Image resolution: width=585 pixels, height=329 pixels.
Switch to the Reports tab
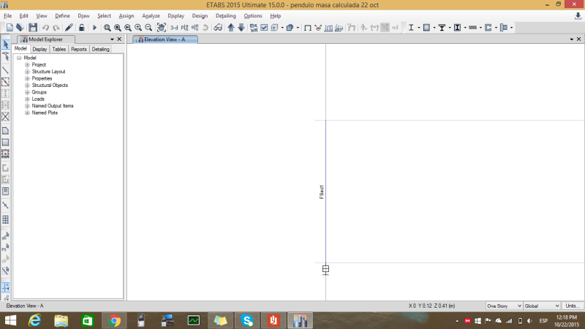coord(79,49)
